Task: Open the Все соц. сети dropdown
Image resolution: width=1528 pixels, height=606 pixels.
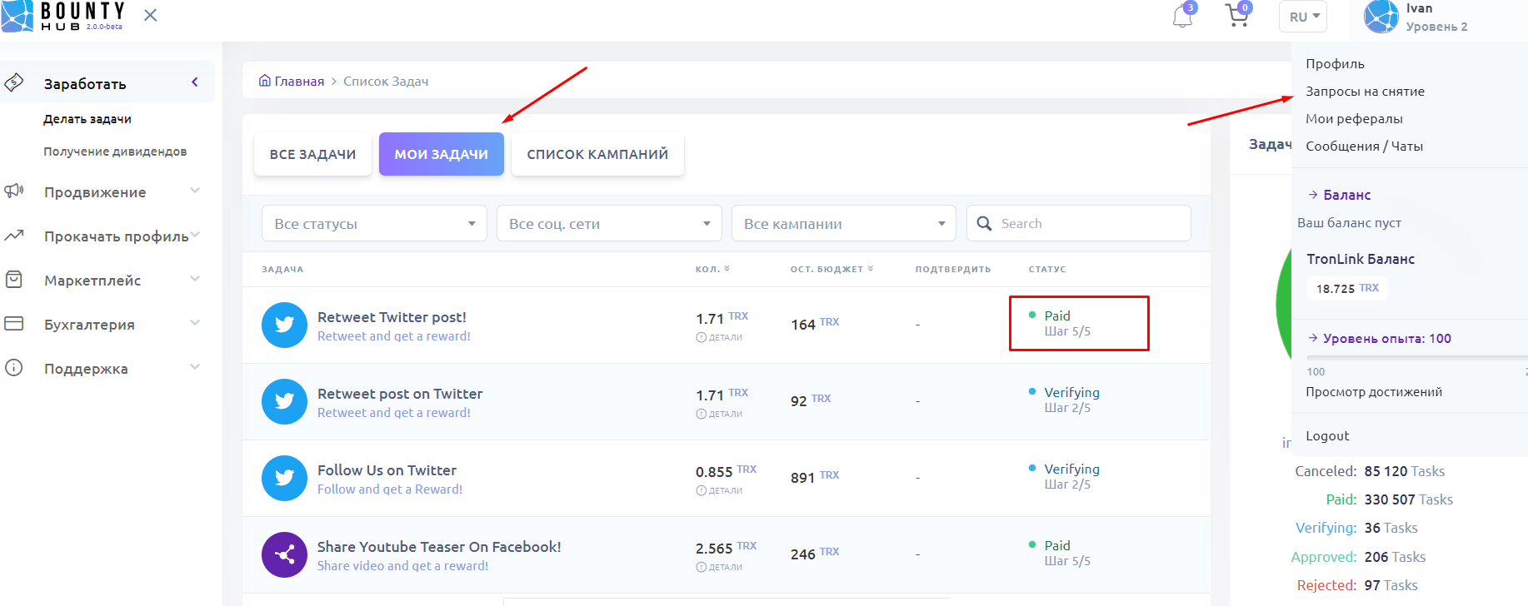Action: point(609,224)
